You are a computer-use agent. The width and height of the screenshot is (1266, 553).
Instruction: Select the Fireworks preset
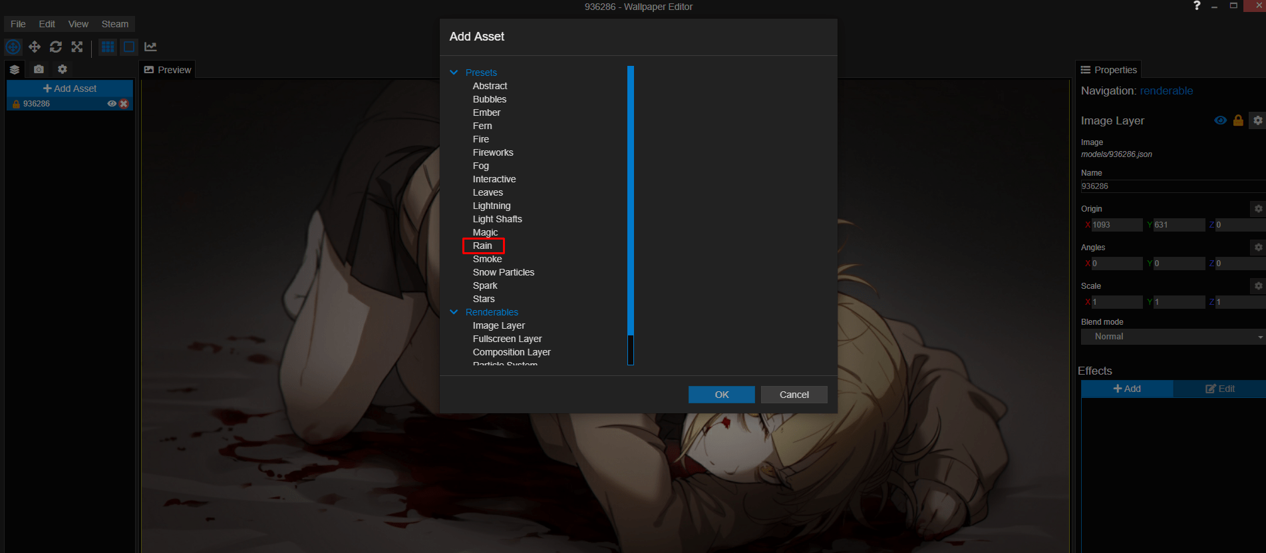click(x=493, y=152)
